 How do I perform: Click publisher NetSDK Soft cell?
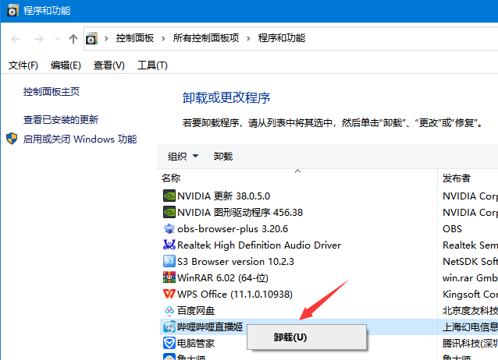470,261
